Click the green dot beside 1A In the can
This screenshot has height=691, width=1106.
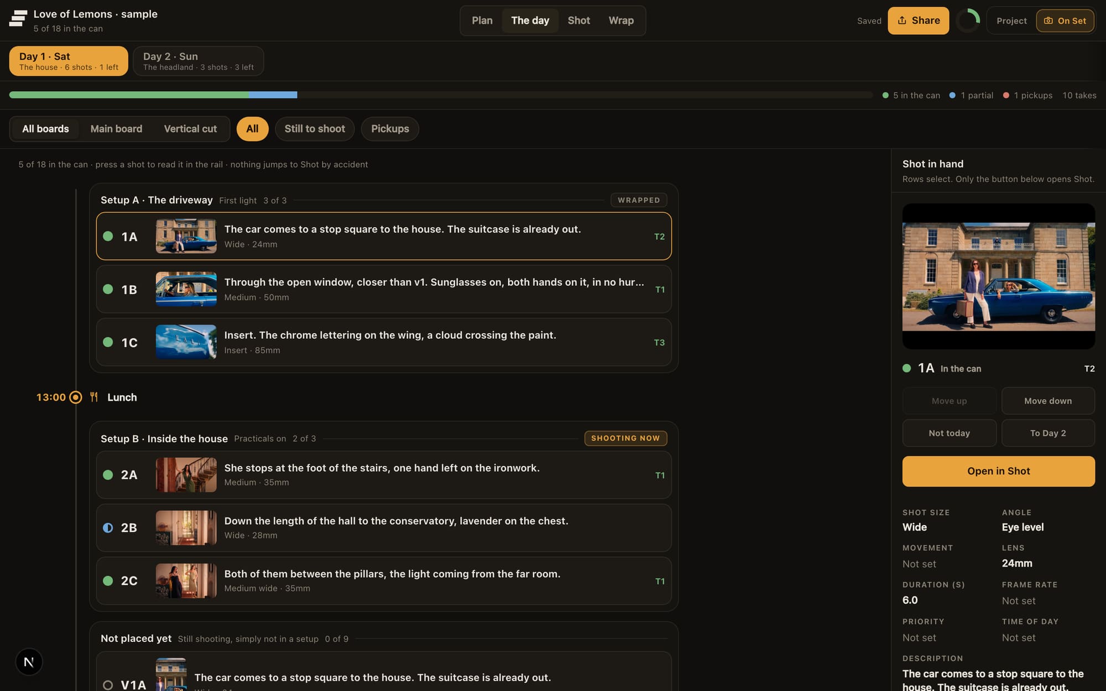click(x=907, y=368)
